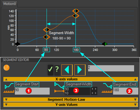
Task: Increase Segment-Width with upper right spinner arrow
Action: point(96,89)
